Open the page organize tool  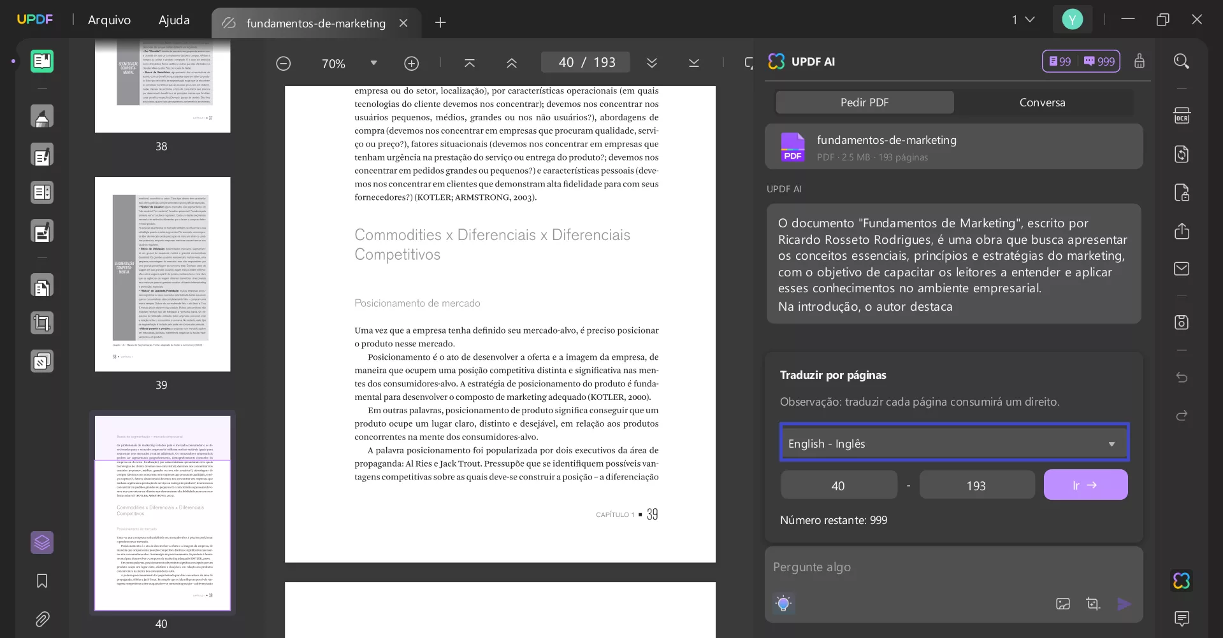42,285
